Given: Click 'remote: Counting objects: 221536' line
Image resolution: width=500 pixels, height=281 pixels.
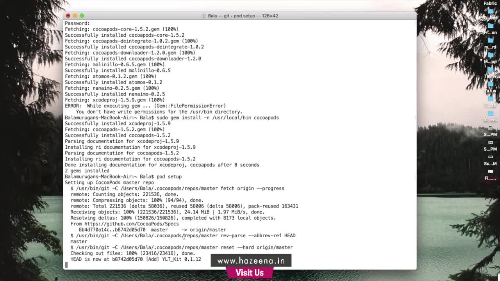Looking at the screenshot, I should point(124,194).
